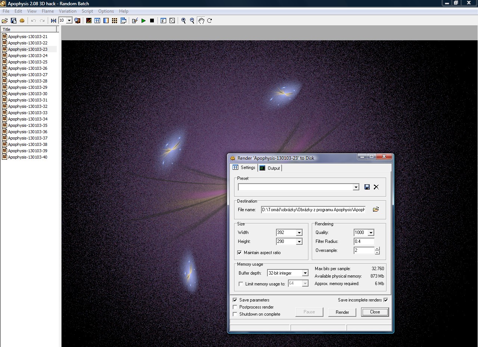Switch to the Output tab

point(270,168)
